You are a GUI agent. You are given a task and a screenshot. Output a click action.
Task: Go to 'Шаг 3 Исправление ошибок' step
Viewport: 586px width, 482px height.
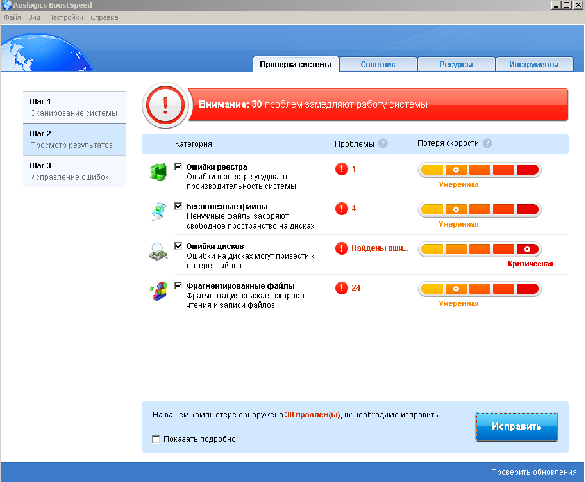point(74,172)
